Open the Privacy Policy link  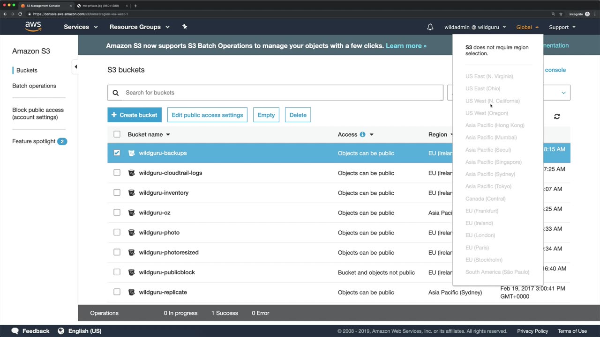[532, 331]
